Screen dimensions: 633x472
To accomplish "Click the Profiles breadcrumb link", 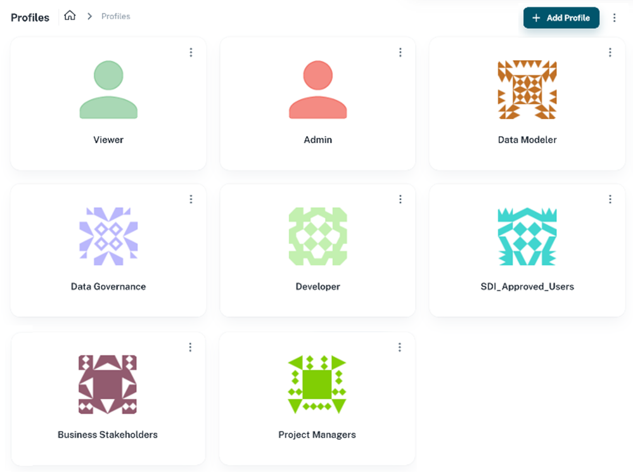I will click(x=116, y=16).
